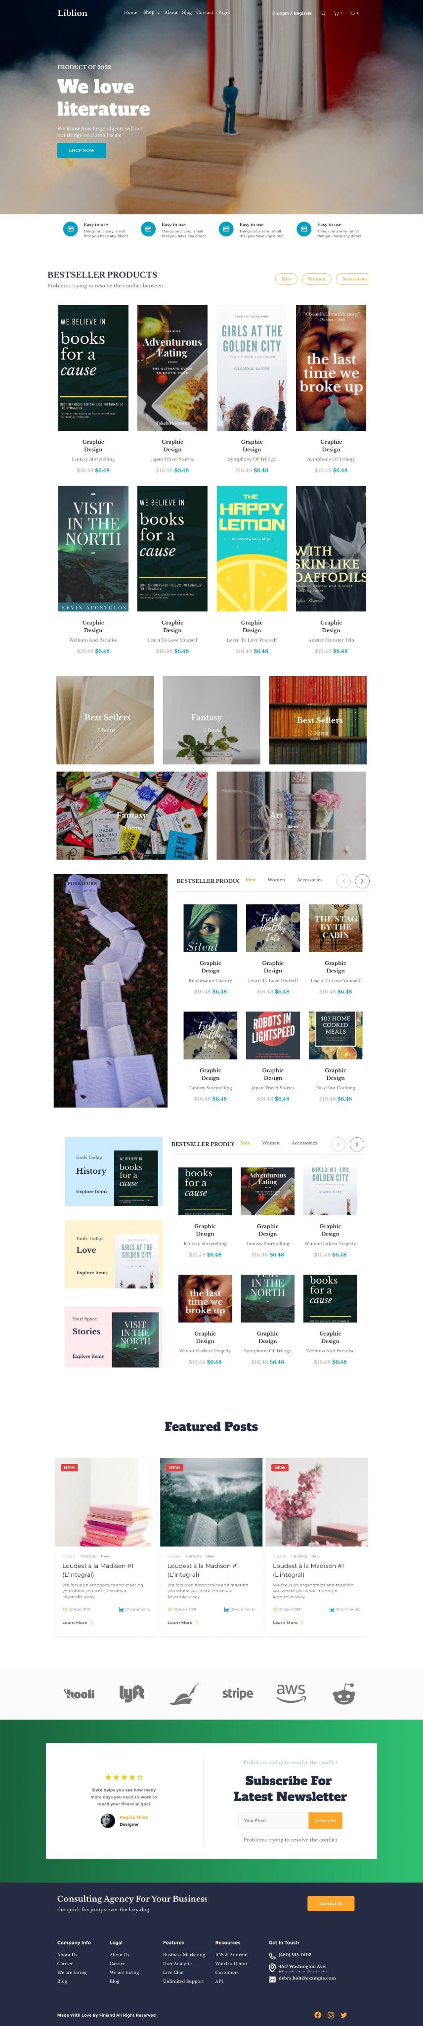Click the Lyft brand logo

click(x=131, y=1693)
